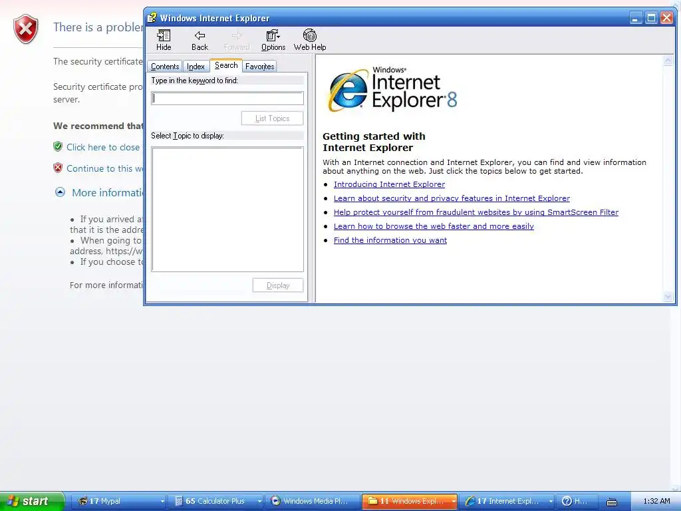Click the Internet Explorer 8 logo
The width and height of the screenshot is (681, 511).
(392, 90)
